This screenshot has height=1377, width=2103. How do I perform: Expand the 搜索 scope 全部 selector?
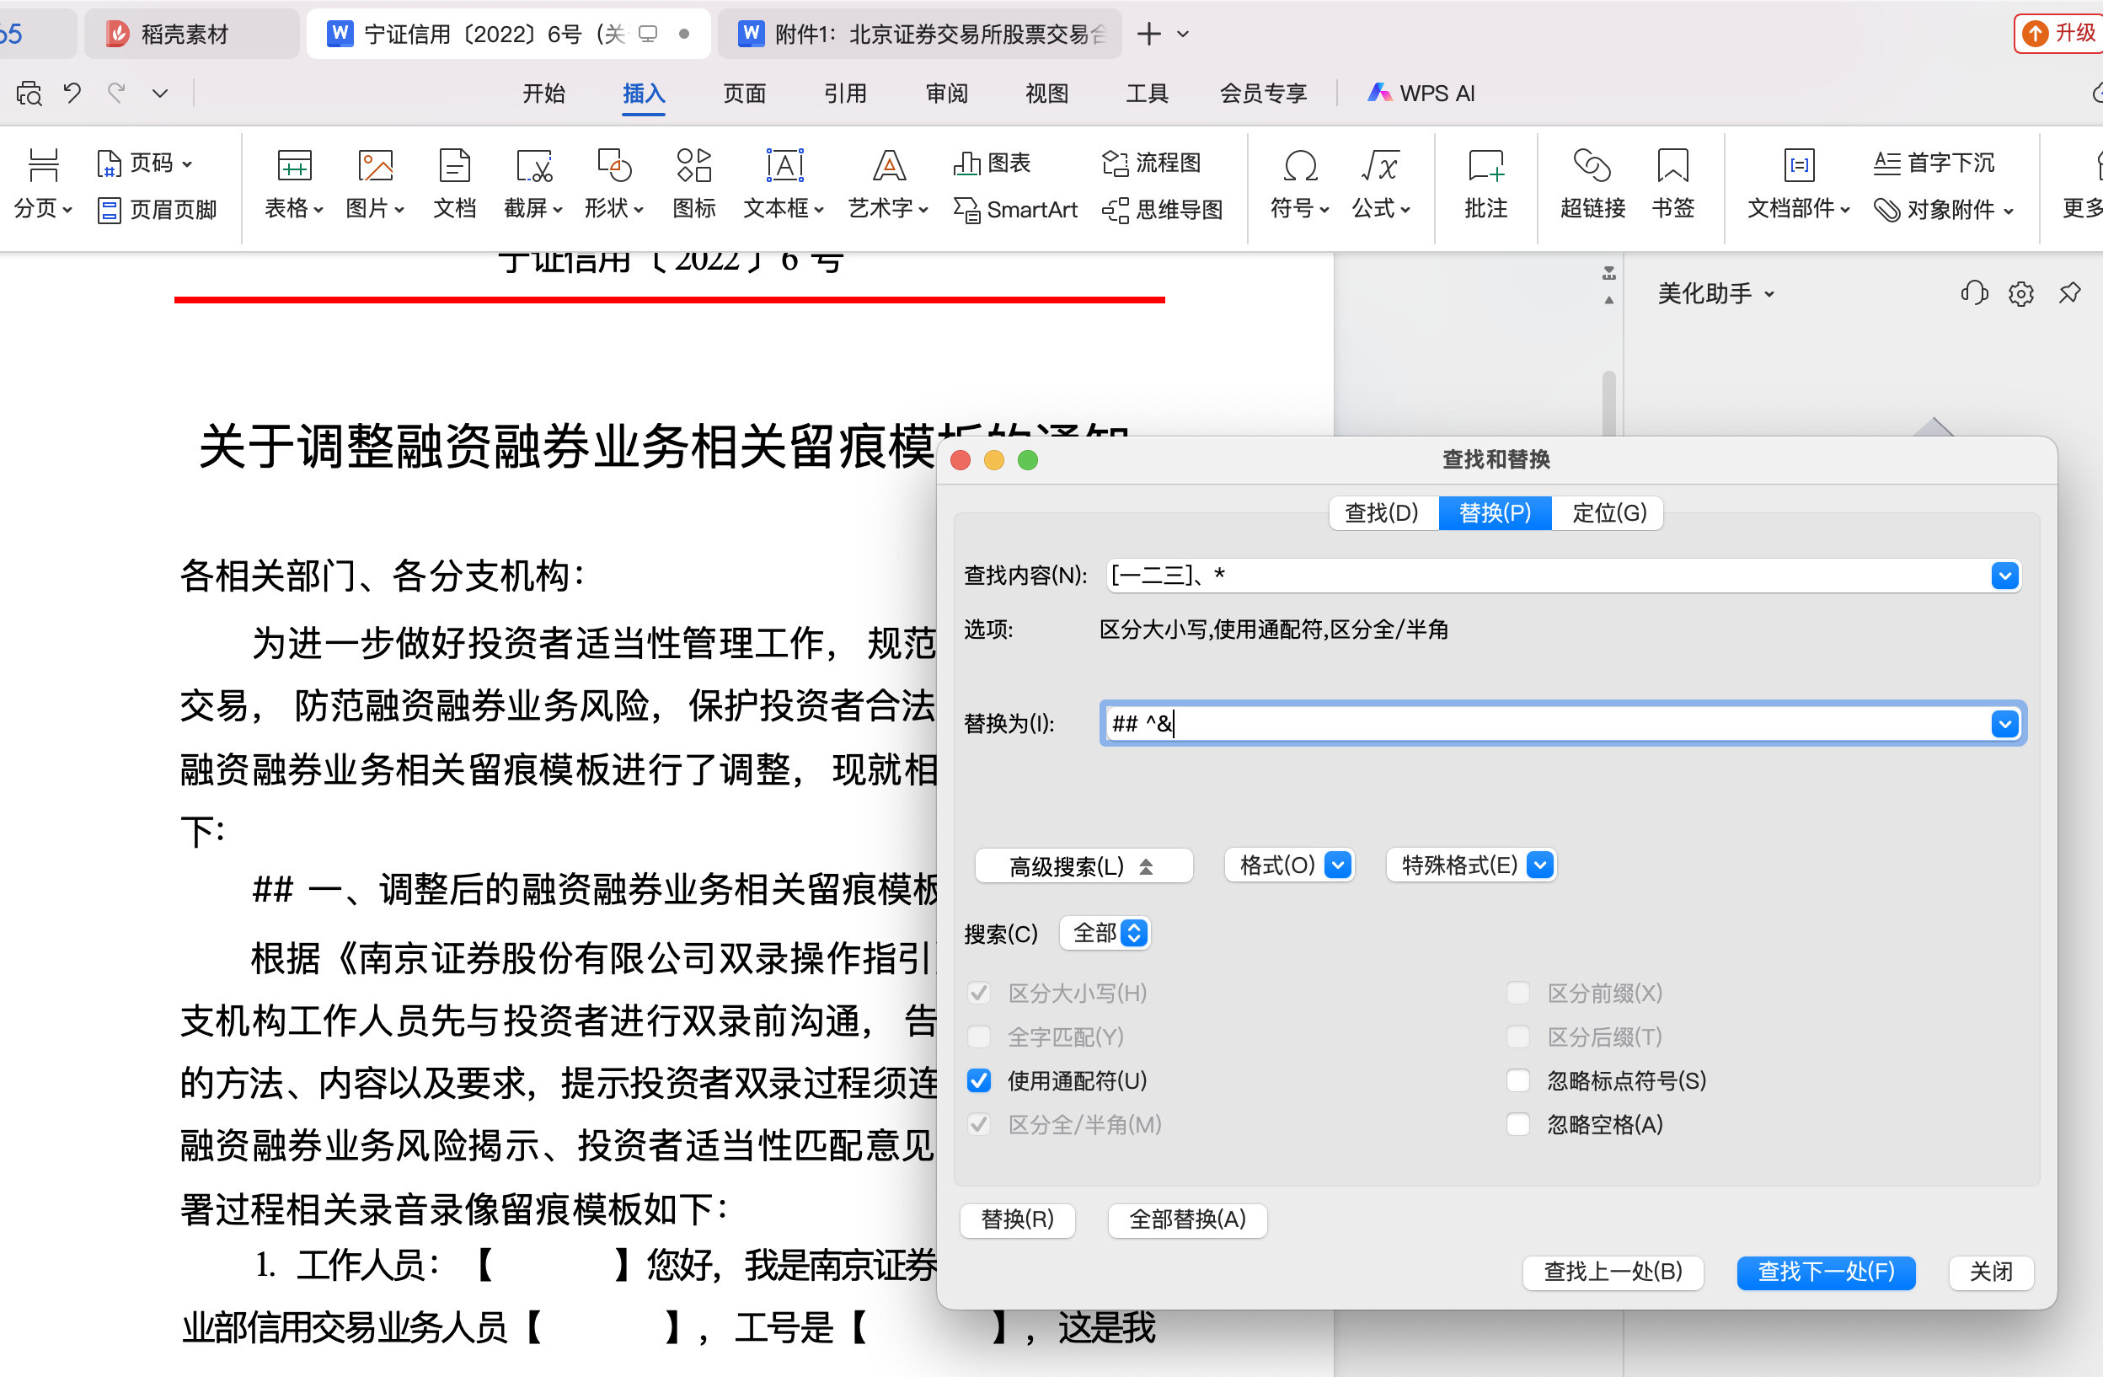(1105, 932)
